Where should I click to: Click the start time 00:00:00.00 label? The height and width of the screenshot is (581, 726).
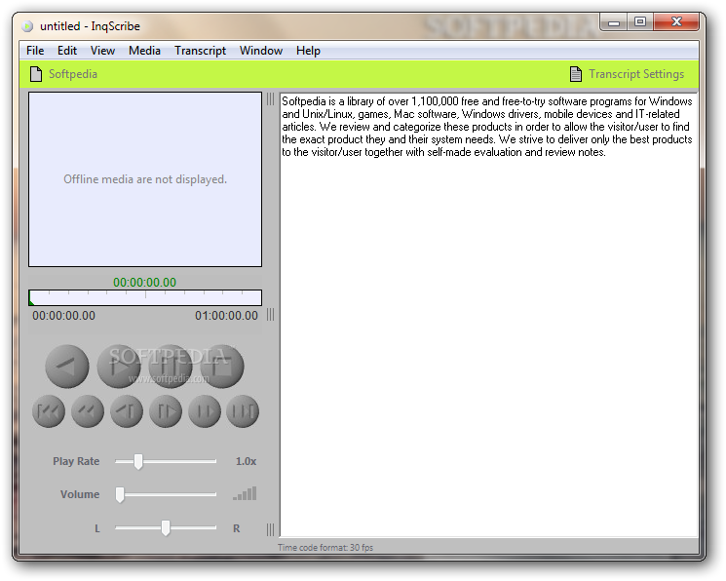point(63,316)
